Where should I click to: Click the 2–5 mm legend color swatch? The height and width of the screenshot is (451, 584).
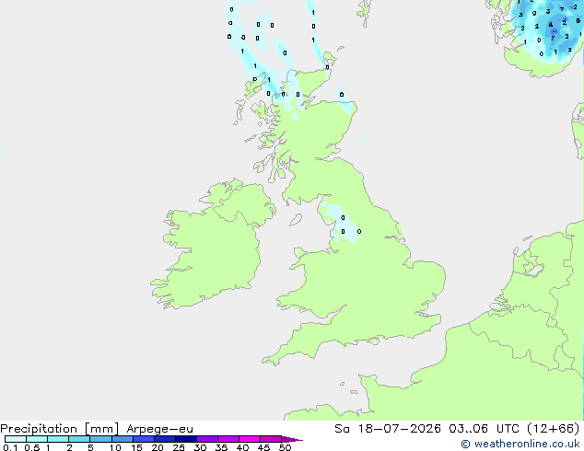point(79,439)
